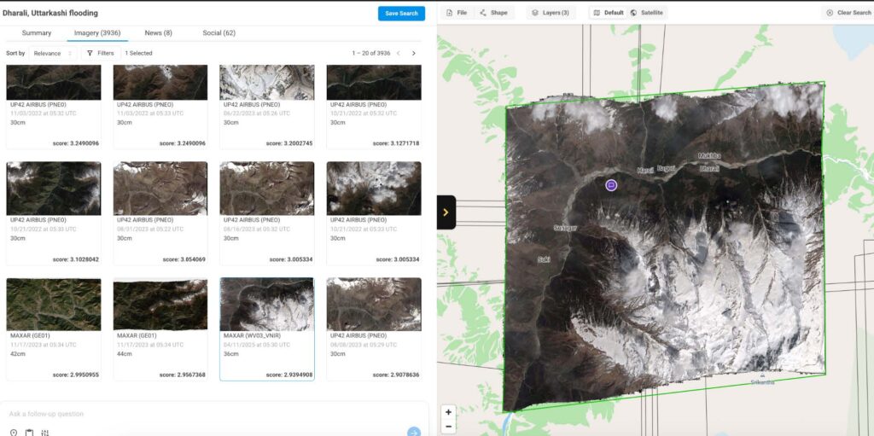The image size is (874, 436).
Task: Open the Sort by Relevance dropdown
Action: (x=53, y=53)
